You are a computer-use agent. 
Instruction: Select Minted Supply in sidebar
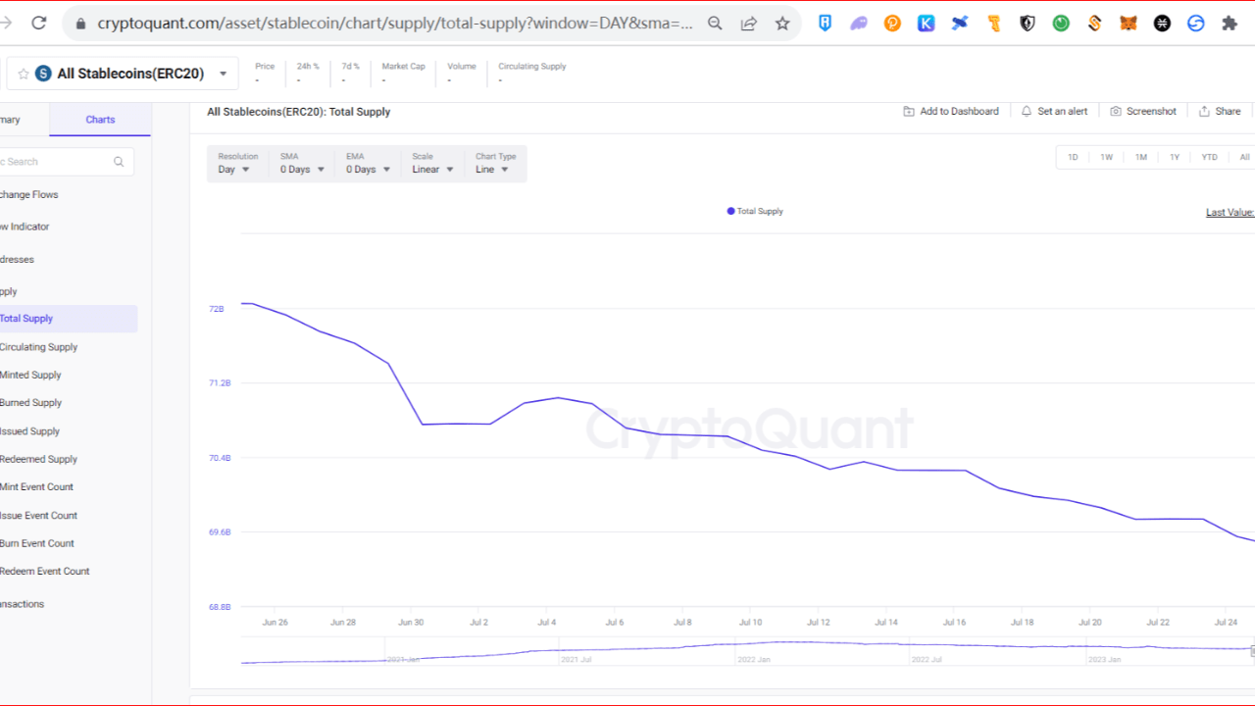30,375
